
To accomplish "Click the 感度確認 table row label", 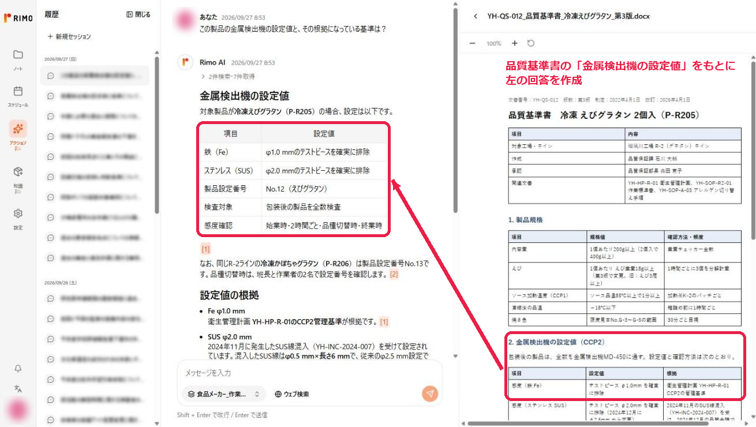I will click(x=218, y=226).
